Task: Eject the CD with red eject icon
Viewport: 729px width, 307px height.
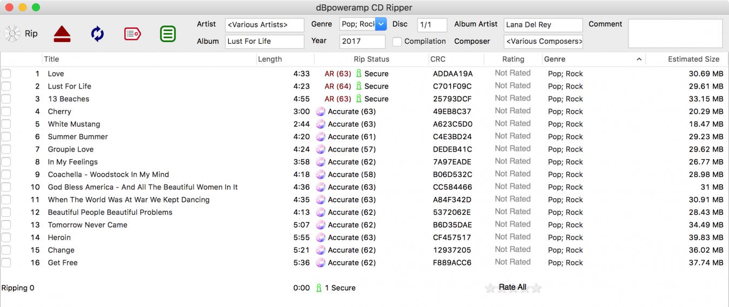Action: pyautogui.click(x=62, y=34)
